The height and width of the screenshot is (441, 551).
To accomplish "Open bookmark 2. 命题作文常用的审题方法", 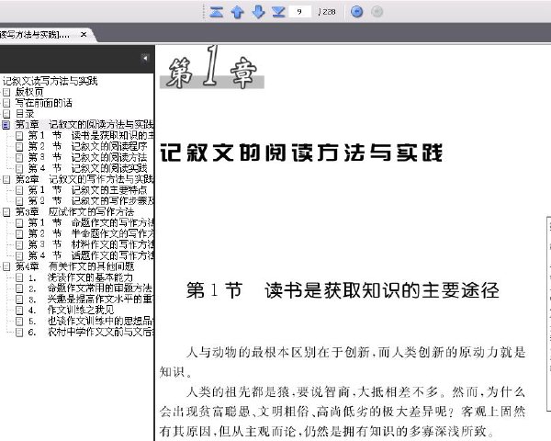I will (x=90, y=288).
